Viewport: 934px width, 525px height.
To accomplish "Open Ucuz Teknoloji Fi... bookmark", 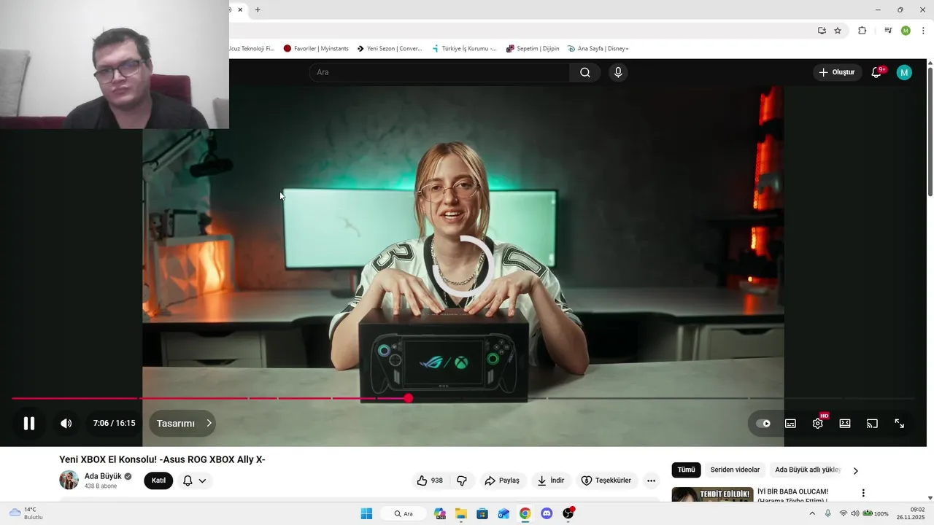I will [x=252, y=49].
